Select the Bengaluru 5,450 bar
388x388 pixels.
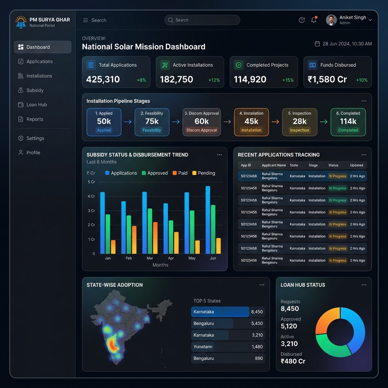tap(228, 324)
